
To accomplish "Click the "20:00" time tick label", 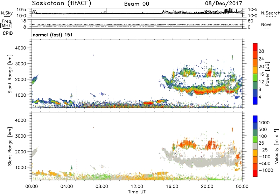I will (x=207, y=187).
